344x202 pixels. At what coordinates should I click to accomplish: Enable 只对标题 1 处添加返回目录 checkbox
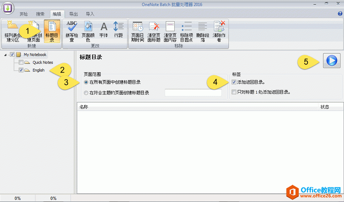(234, 92)
